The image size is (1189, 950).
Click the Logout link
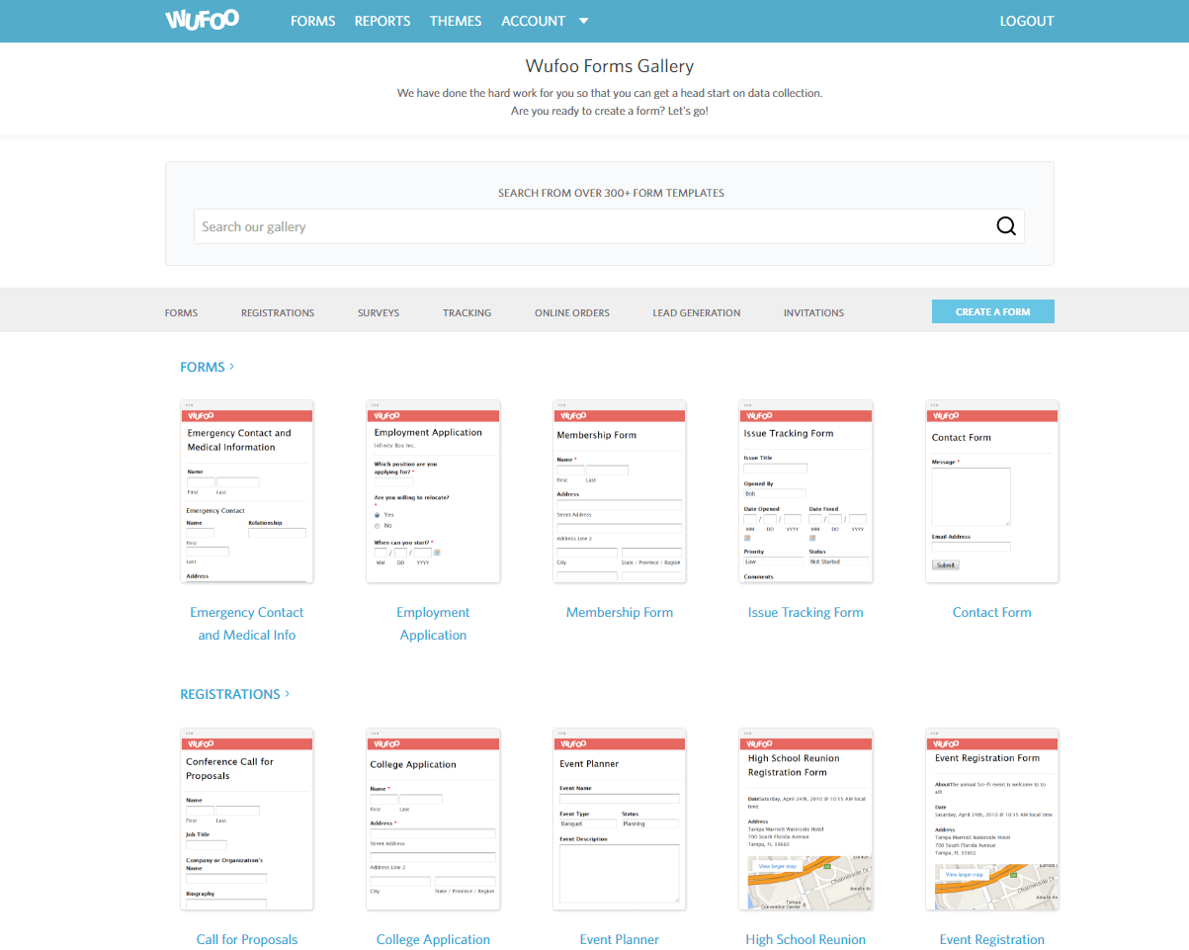click(x=1027, y=21)
